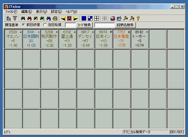
Task: Click the blue note with pencil icon
Action: 119,19
